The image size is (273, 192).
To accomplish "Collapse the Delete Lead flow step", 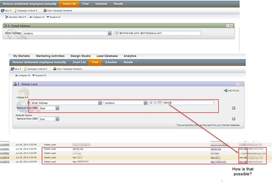I will click(237, 84).
